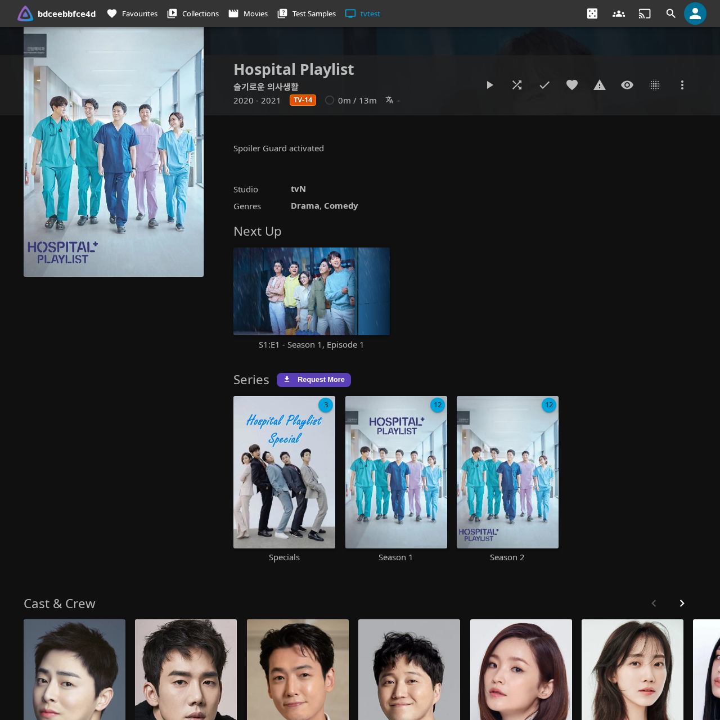The image size is (720, 720).
Task: Toggle the eye icon in the action bar
Action: tap(627, 85)
